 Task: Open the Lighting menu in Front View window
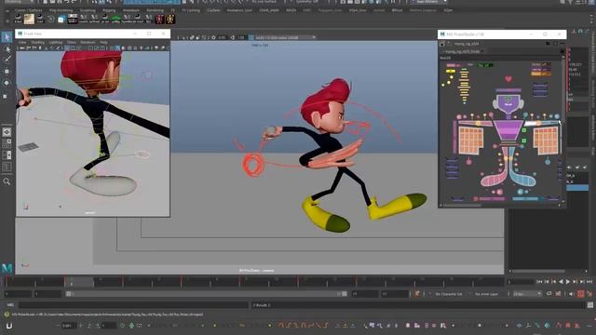56,42
